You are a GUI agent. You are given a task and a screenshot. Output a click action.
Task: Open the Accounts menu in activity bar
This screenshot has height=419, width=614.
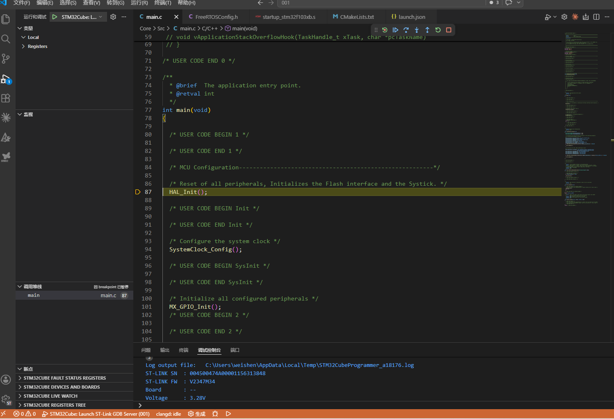click(6, 380)
